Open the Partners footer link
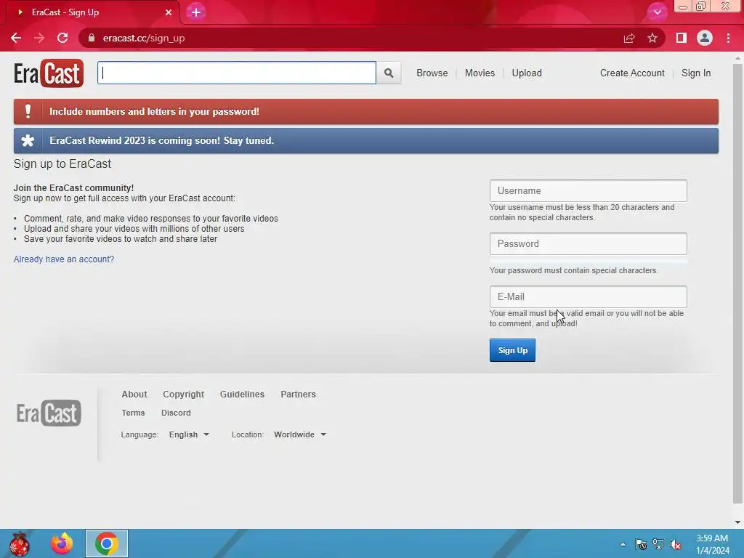The height and width of the screenshot is (558, 744). (x=298, y=395)
